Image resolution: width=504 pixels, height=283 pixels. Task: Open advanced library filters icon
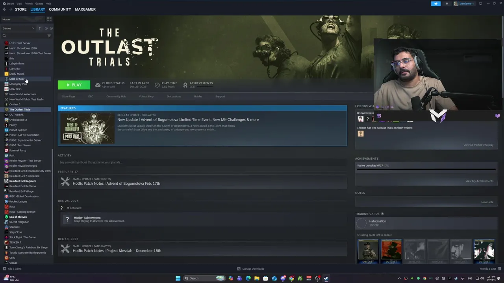tap(49, 36)
